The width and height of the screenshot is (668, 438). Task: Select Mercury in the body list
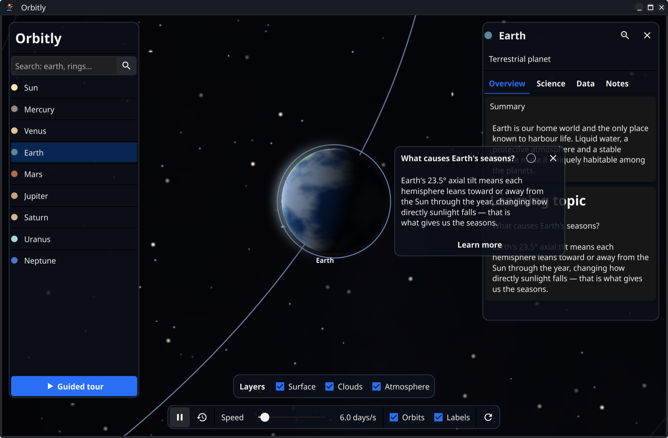[x=74, y=109]
